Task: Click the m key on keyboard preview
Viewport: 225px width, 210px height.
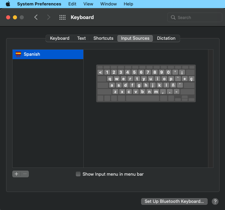Action: click(x=156, y=92)
